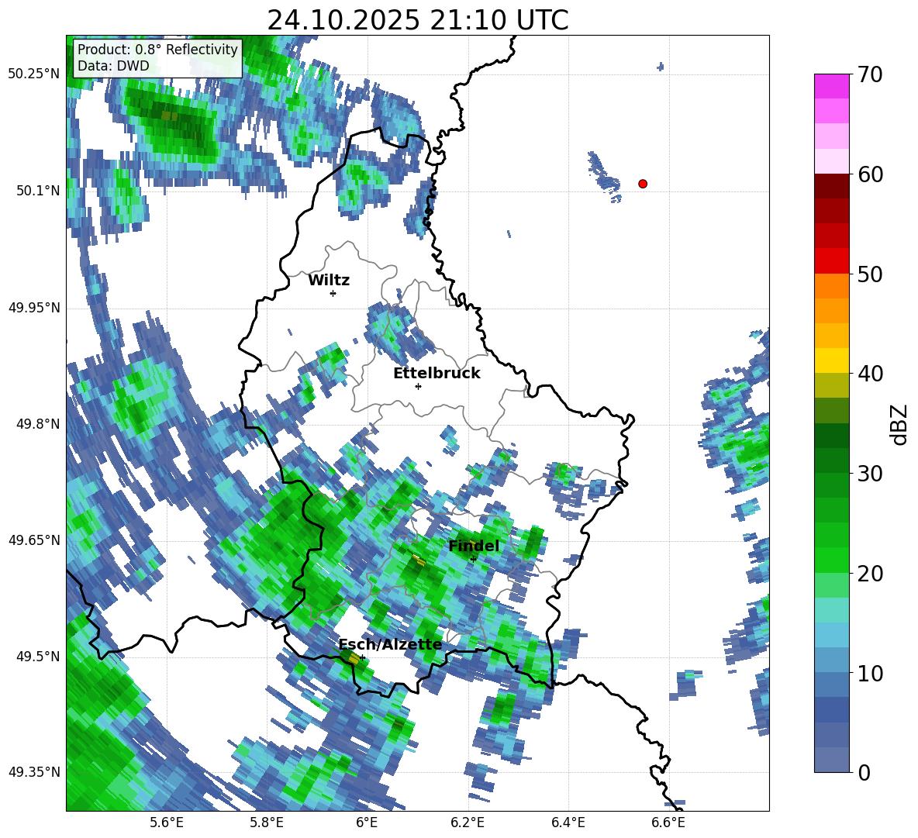This screenshot has height=838, width=918.
Task: Click the colorbar tick label 60
Action: pyautogui.click(x=870, y=174)
